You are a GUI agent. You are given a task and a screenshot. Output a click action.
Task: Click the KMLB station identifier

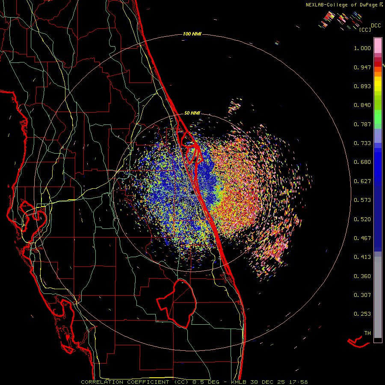(x=239, y=382)
